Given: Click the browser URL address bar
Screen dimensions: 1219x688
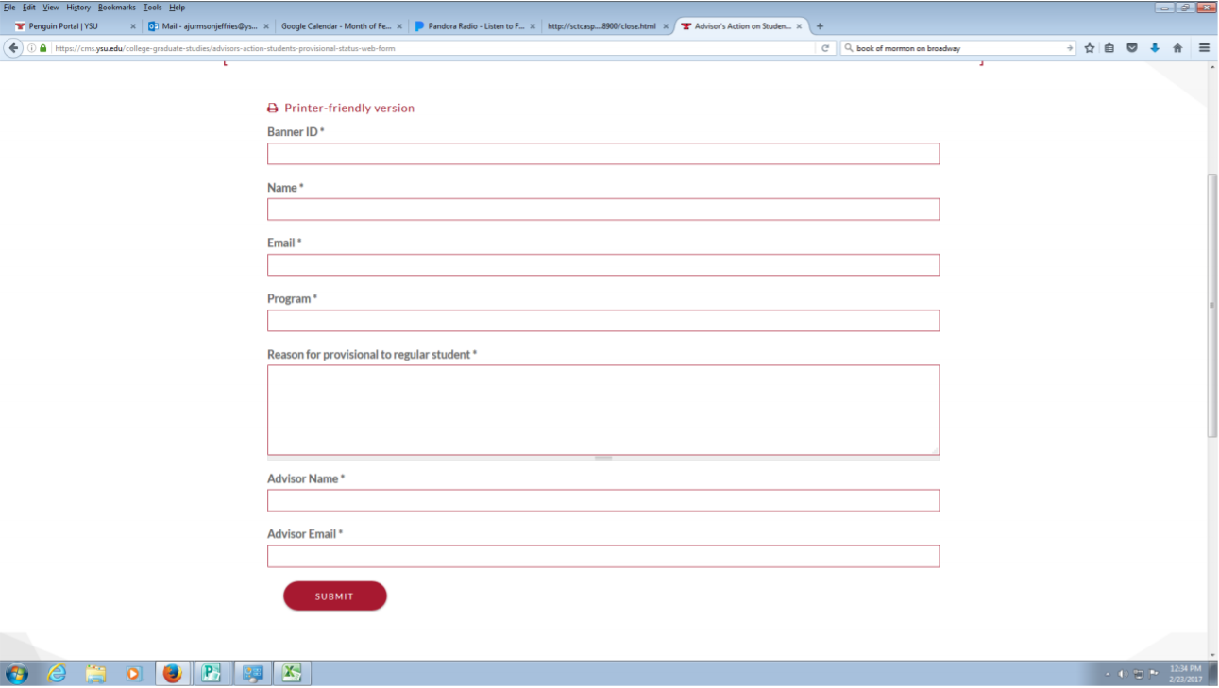Looking at the screenshot, I should pyautogui.click(x=434, y=48).
